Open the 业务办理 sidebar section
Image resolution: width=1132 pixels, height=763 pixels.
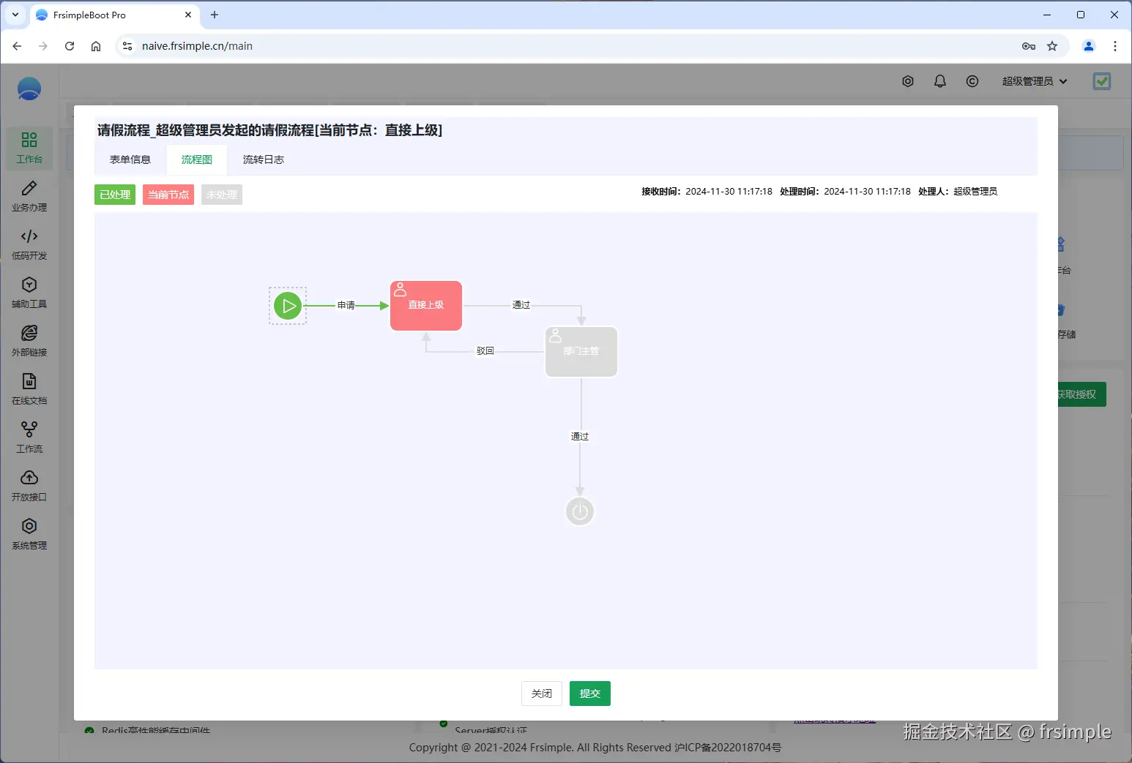[29, 196]
